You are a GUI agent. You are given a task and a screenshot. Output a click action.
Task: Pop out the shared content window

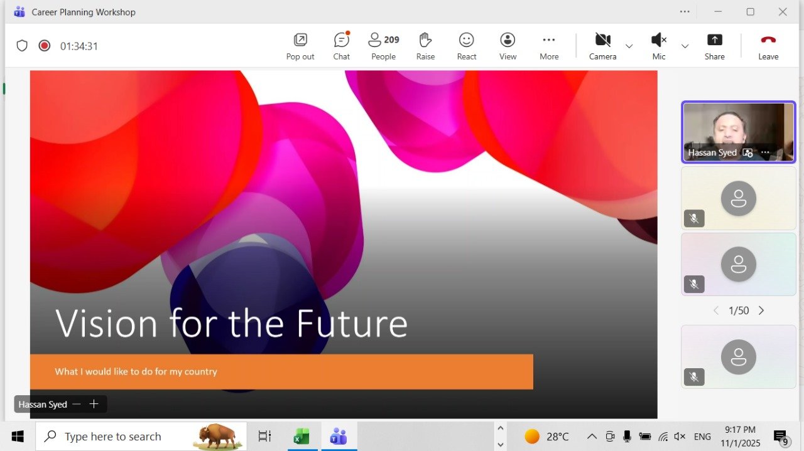300,46
